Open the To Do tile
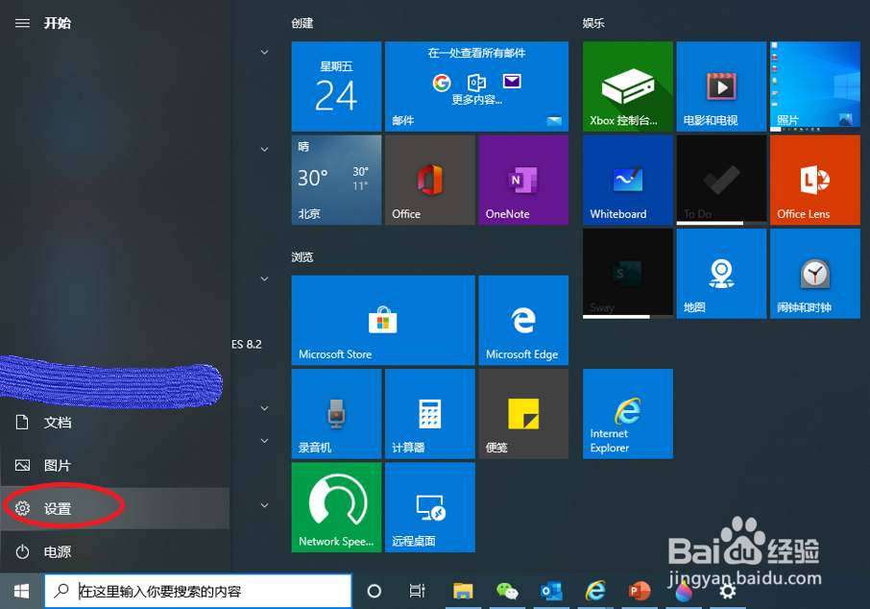The height and width of the screenshot is (609, 870). [721, 180]
